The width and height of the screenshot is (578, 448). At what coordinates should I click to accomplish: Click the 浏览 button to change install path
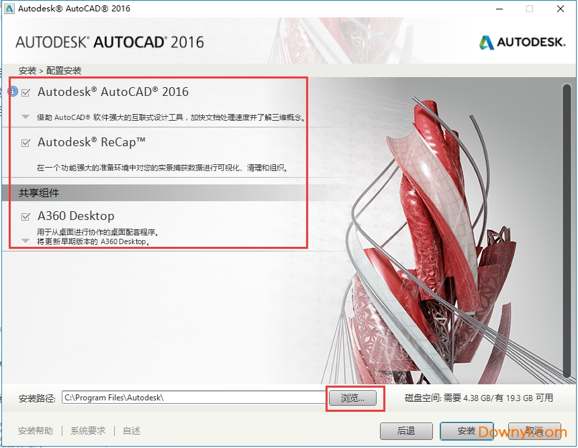pyautogui.click(x=354, y=398)
